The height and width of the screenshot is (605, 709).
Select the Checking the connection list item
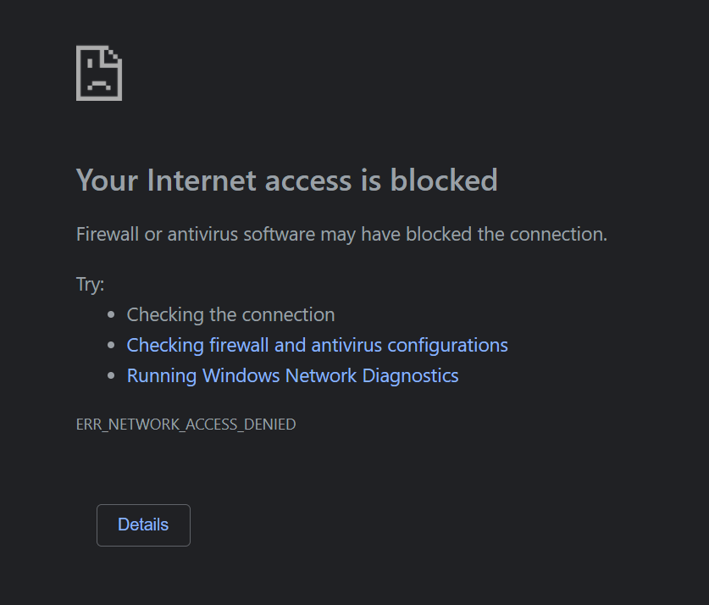pyautogui.click(x=230, y=314)
